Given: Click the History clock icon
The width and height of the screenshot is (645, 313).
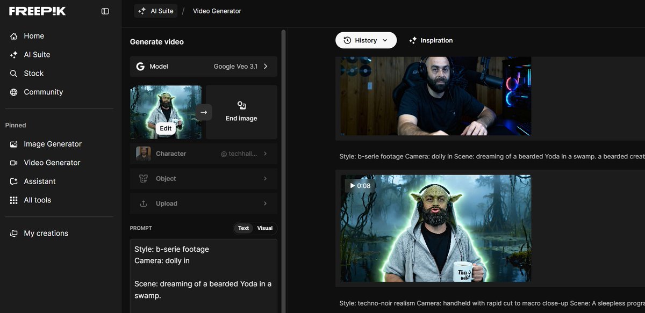Looking at the screenshot, I should (347, 40).
